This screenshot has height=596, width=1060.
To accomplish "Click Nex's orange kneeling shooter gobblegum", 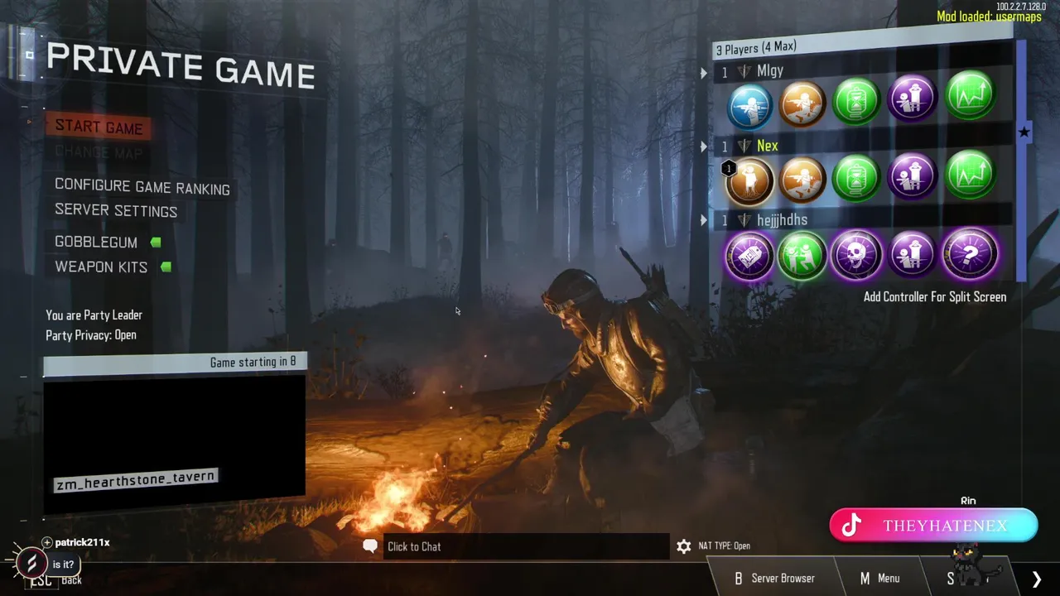I will click(802, 180).
